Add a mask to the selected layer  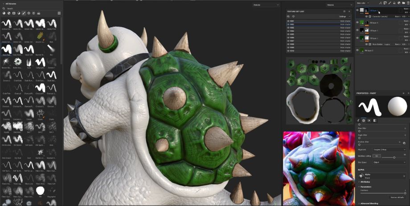(385, 3)
